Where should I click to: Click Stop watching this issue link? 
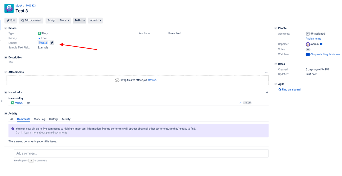325,54
